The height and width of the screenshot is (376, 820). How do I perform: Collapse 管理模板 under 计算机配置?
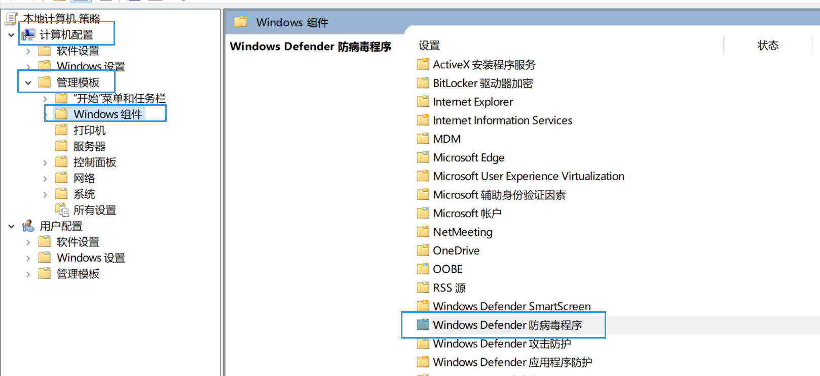[28, 82]
